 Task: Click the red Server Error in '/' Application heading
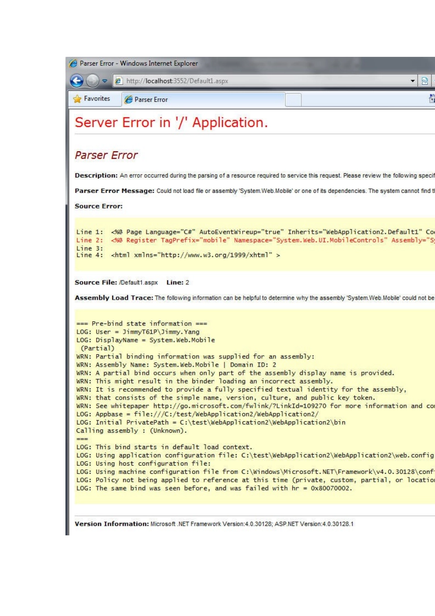tap(171, 123)
